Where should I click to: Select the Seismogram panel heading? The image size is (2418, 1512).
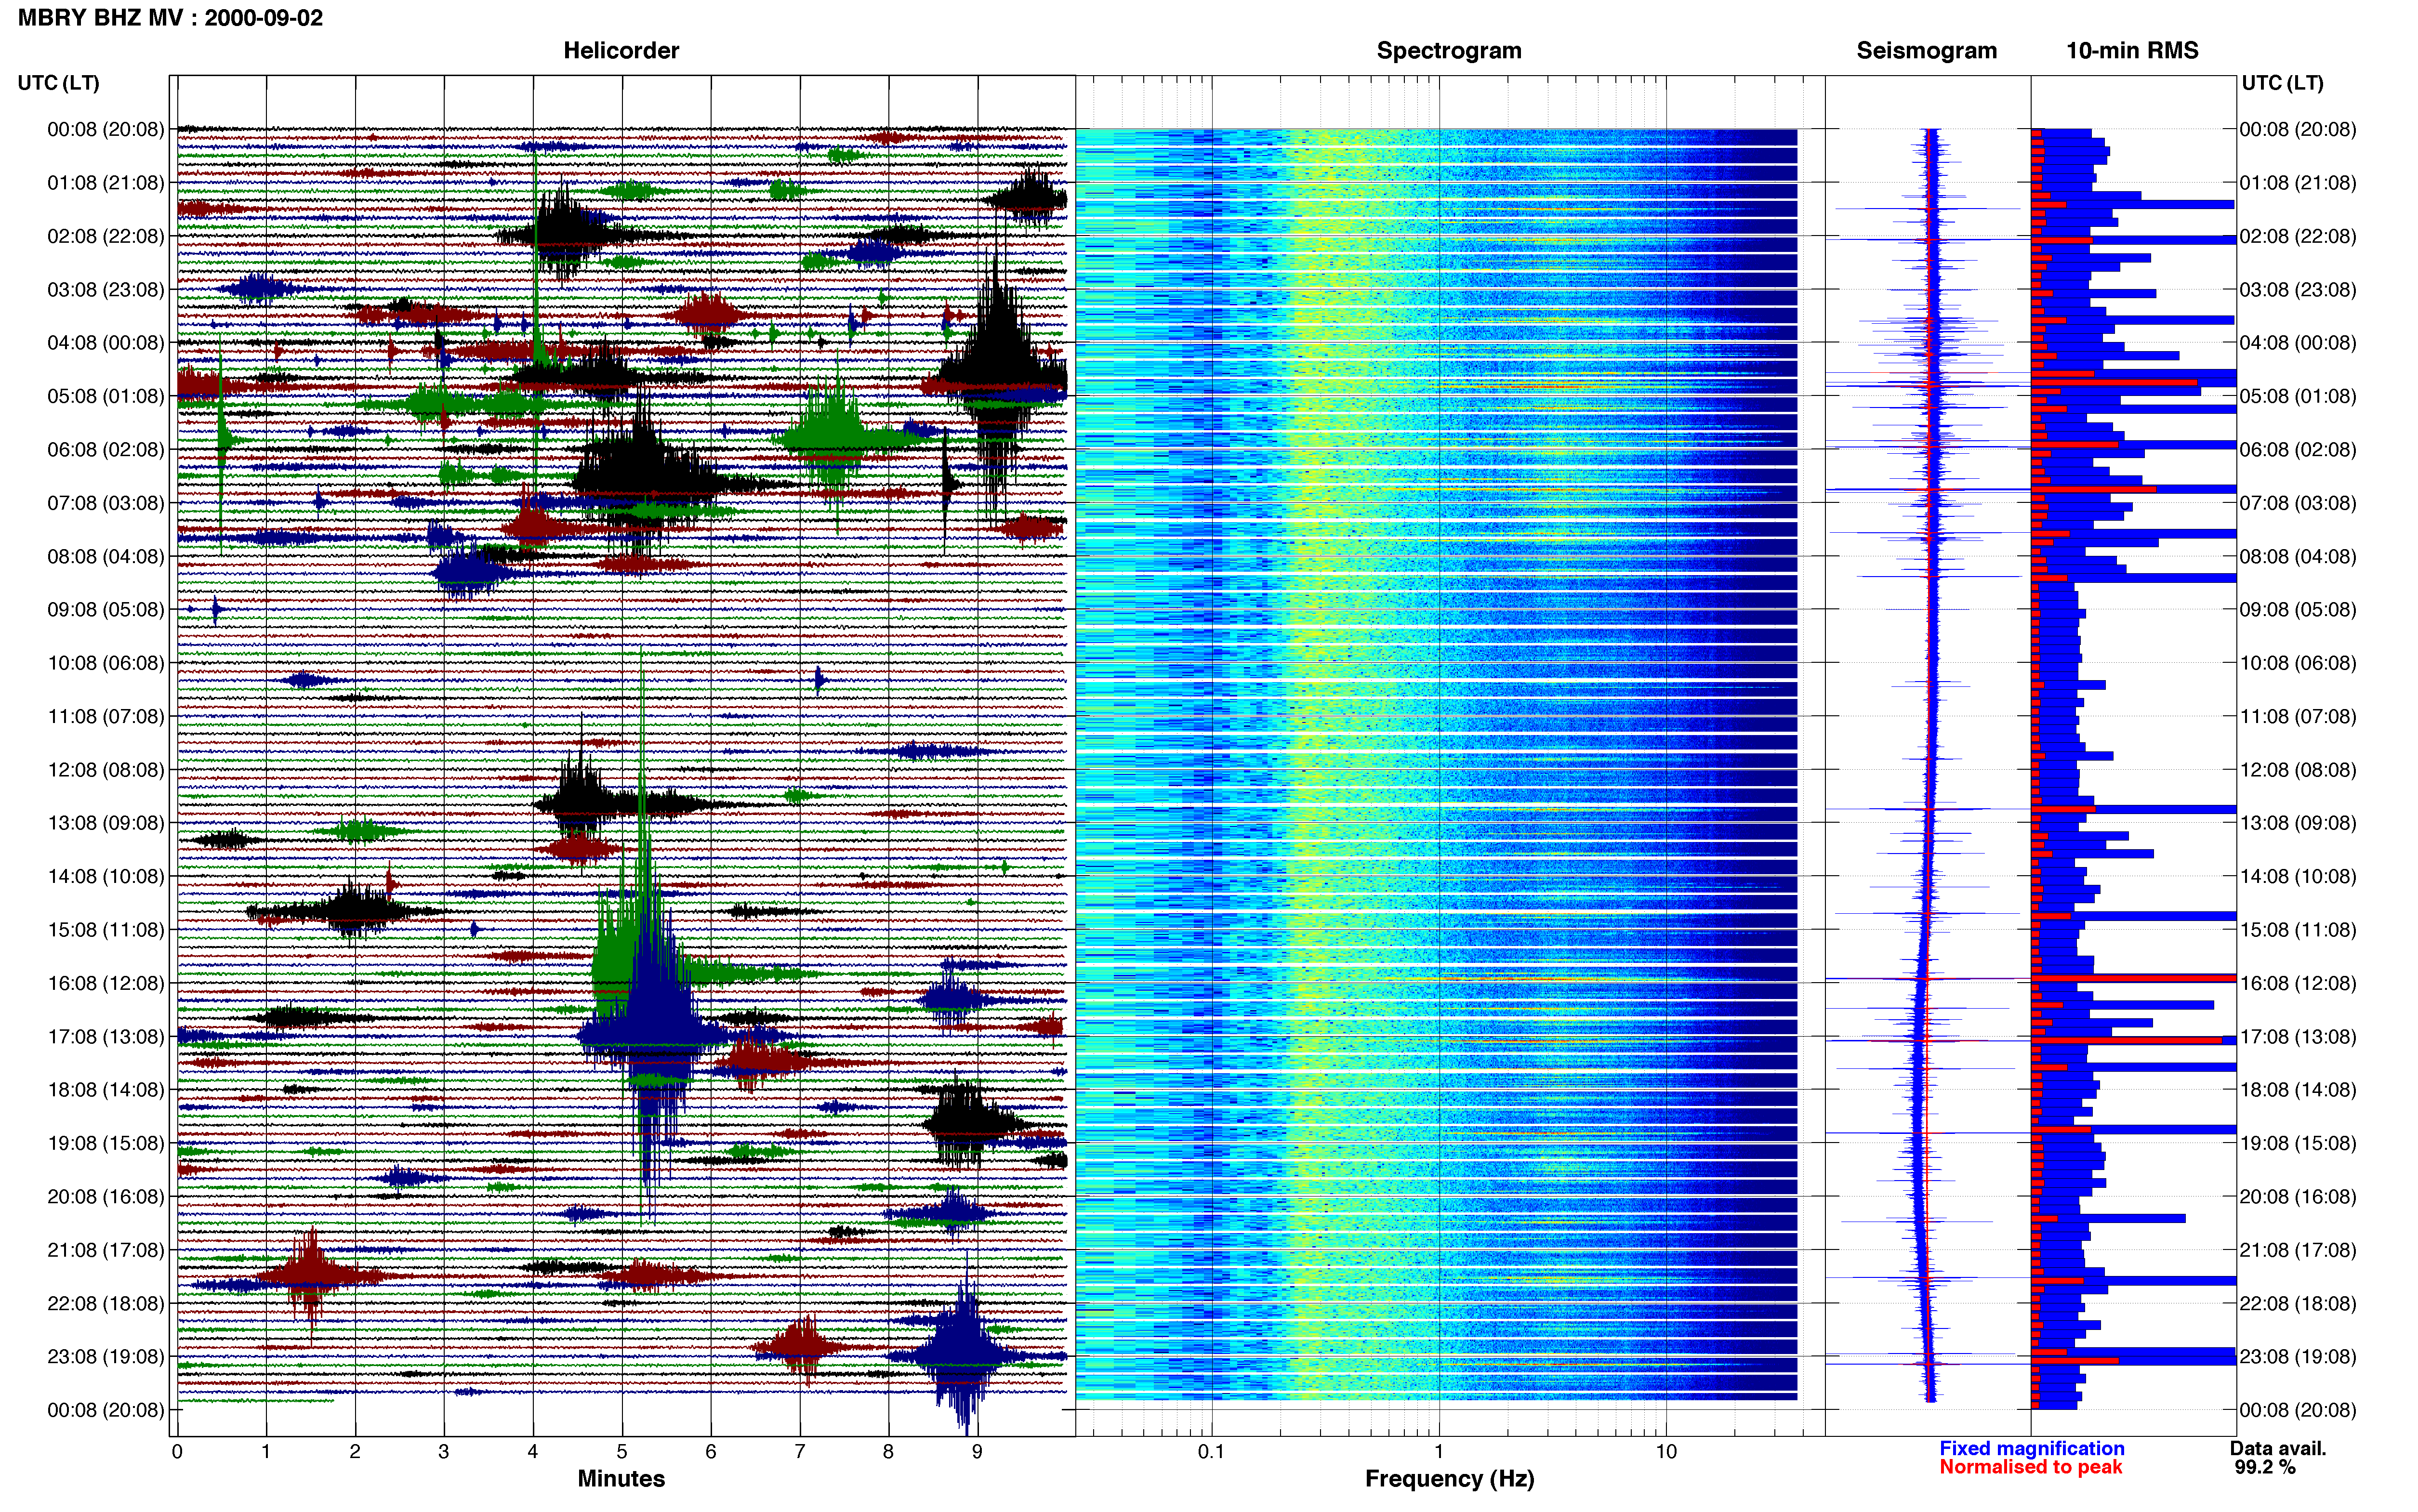point(1926,51)
